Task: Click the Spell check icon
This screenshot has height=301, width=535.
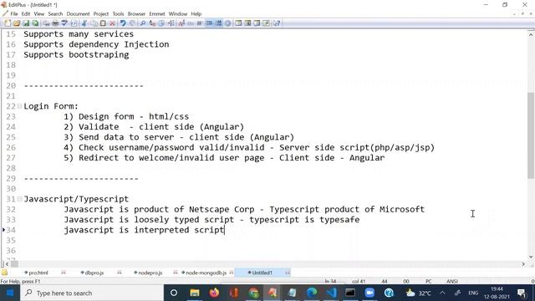Action: click(64, 23)
